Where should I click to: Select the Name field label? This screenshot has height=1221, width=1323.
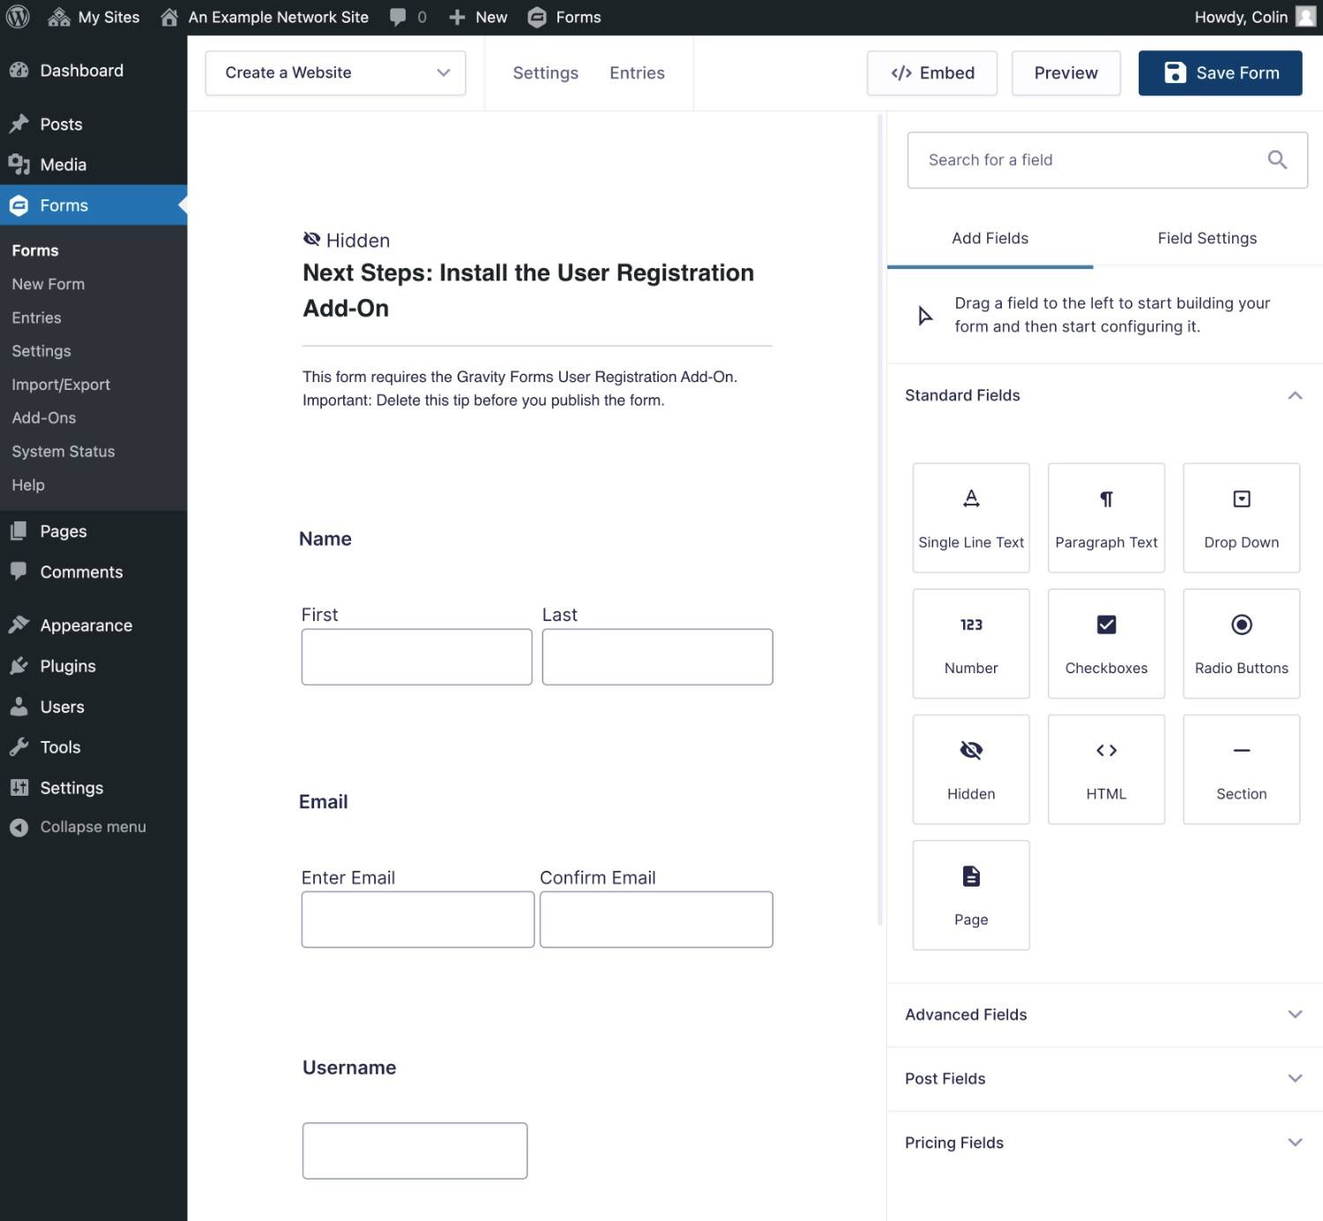[x=325, y=539]
